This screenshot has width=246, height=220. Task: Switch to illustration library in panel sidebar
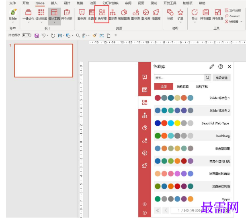145,166
